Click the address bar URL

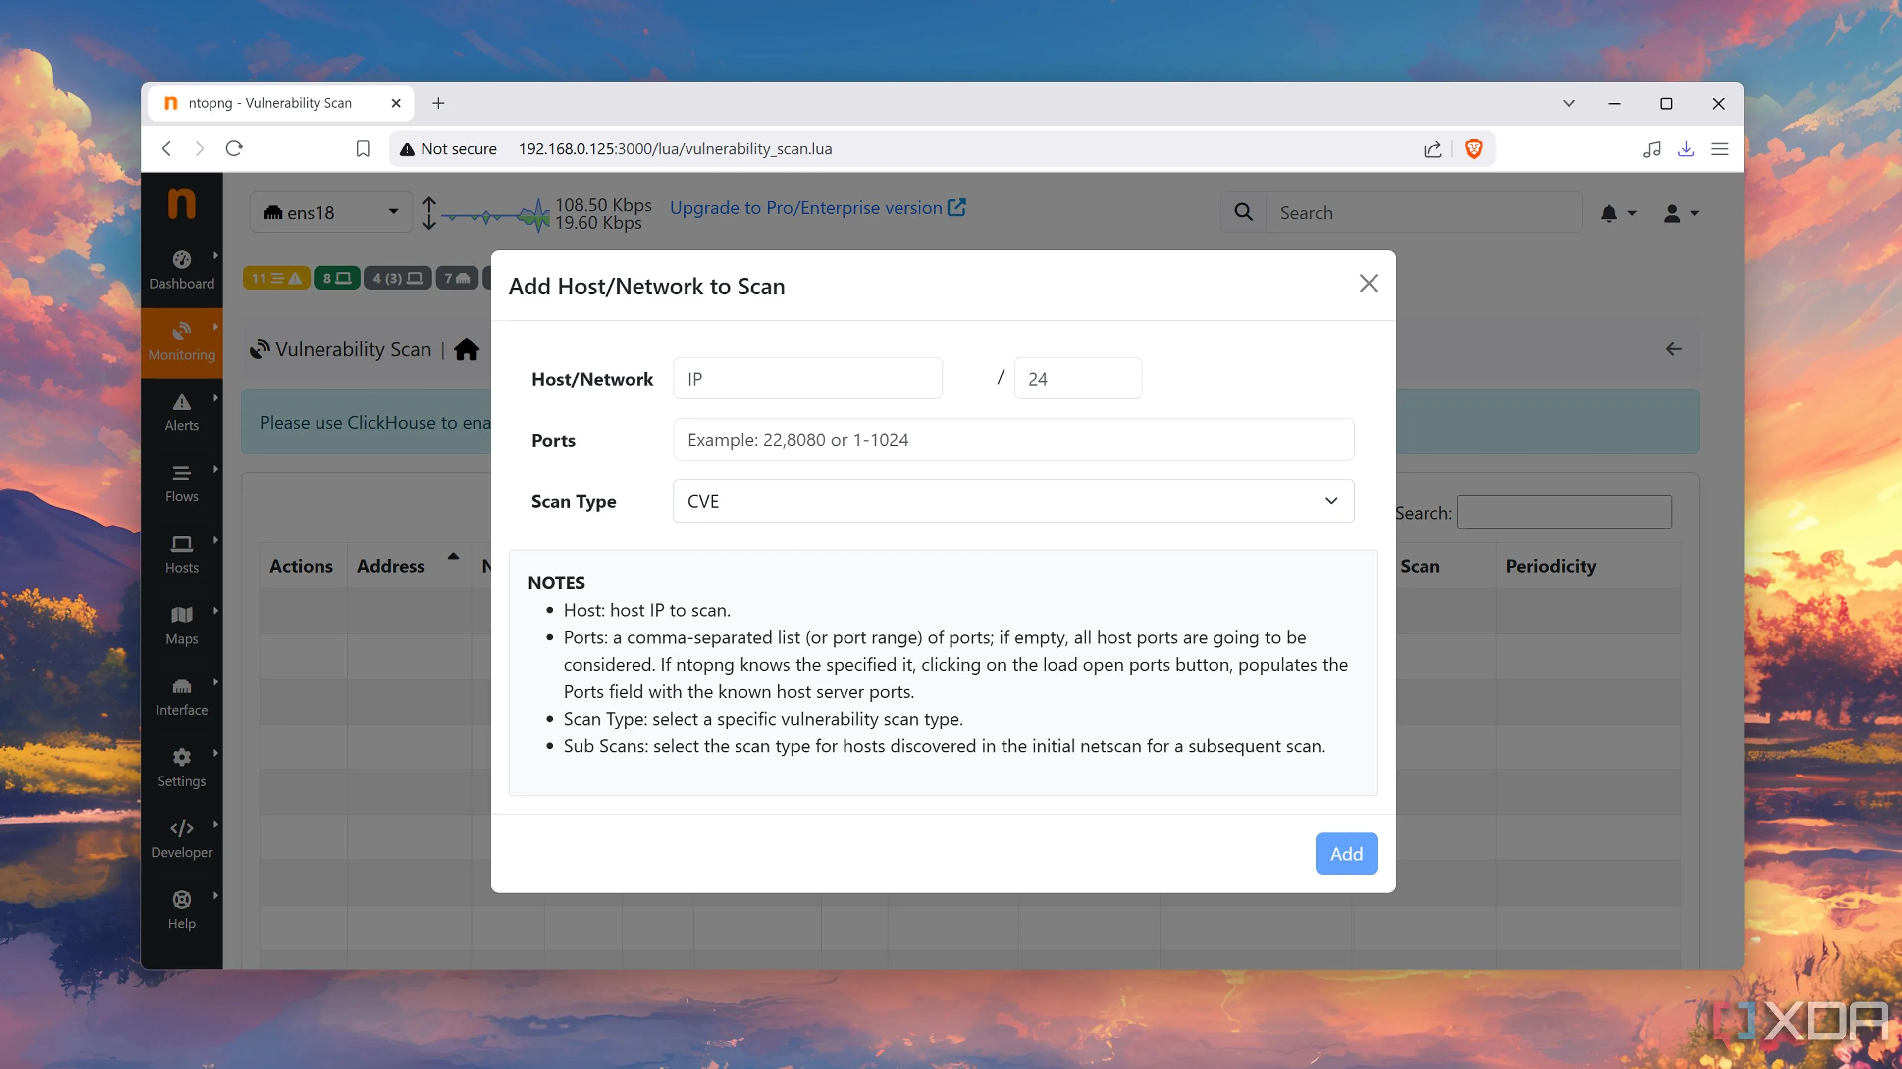click(x=675, y=148)
